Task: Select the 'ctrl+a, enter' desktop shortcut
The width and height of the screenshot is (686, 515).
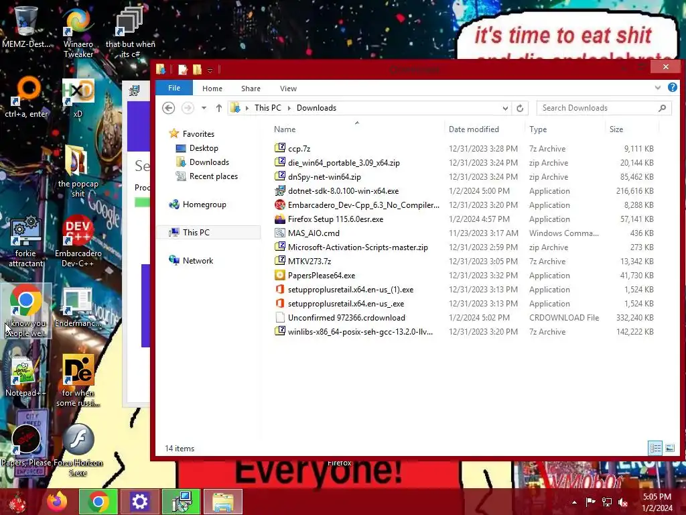Action: [26, 97]
